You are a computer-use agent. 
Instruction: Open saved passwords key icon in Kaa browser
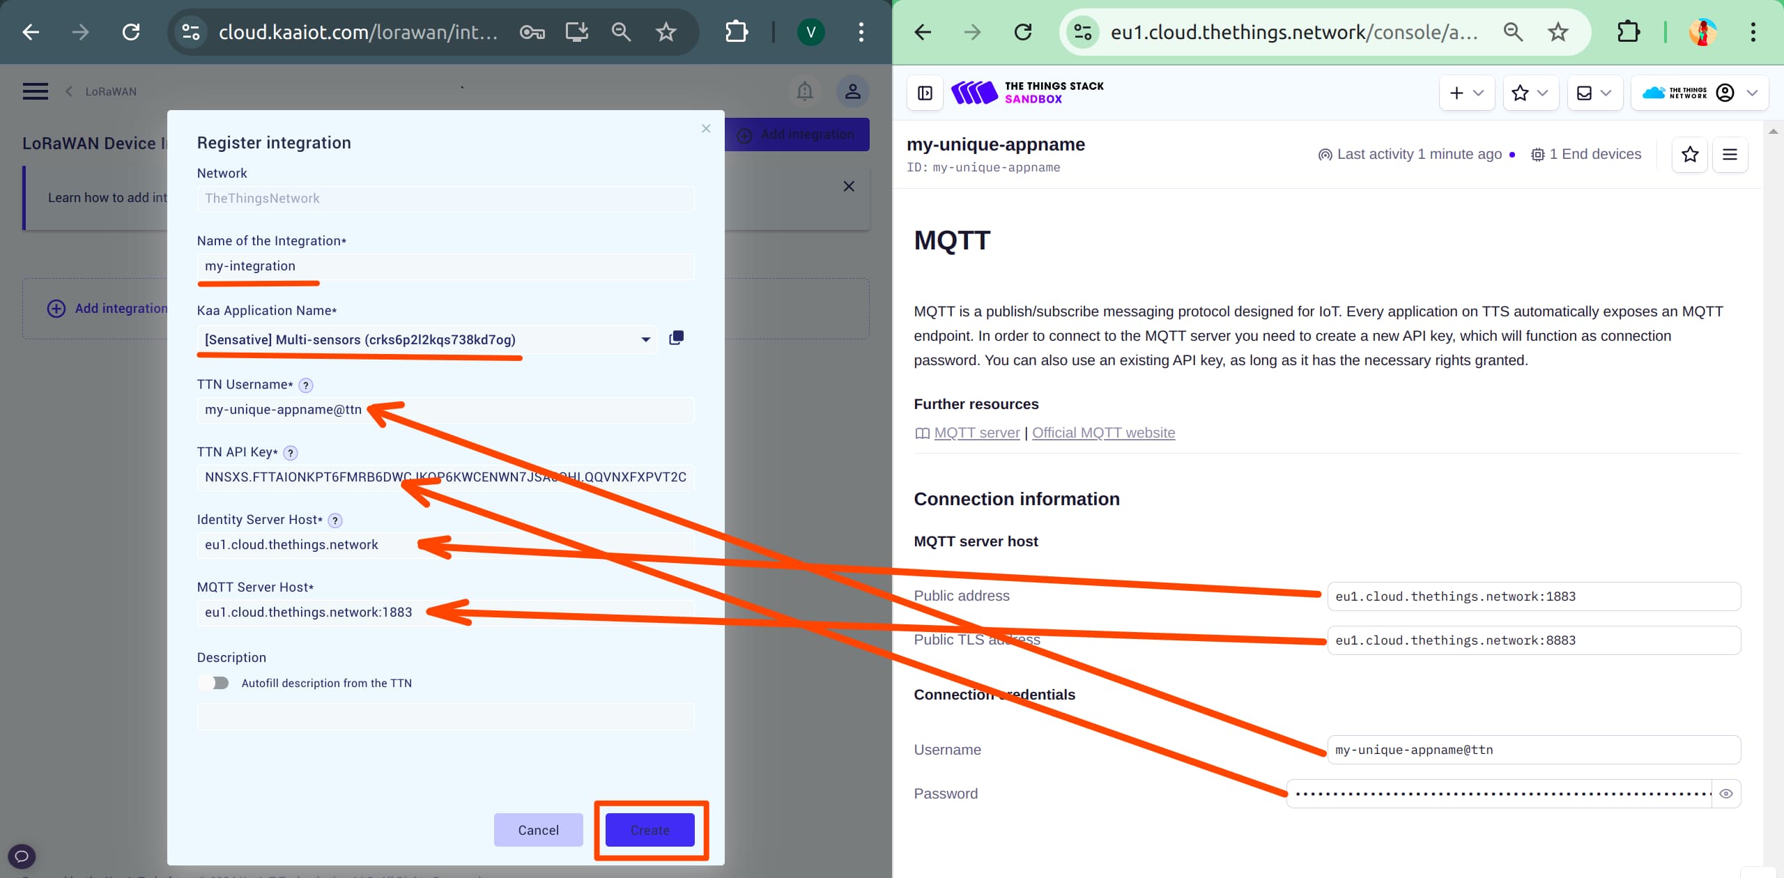[532, 32]
